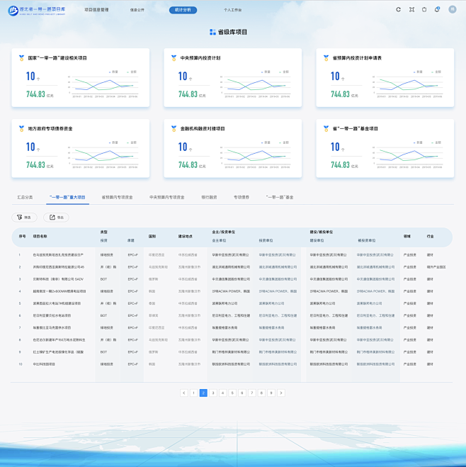Click row 3 investment type BOT

point(103,279)
